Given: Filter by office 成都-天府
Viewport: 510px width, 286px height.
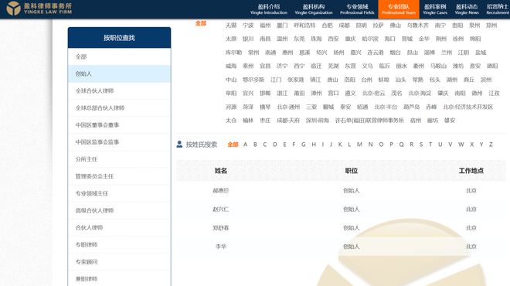Looking at the screenshot, I should coord(288,121).
